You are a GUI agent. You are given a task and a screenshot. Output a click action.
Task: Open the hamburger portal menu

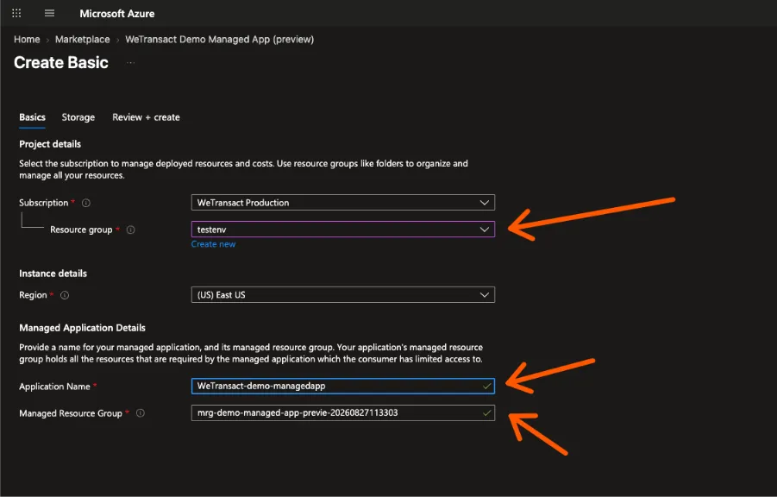click(49, 14)
